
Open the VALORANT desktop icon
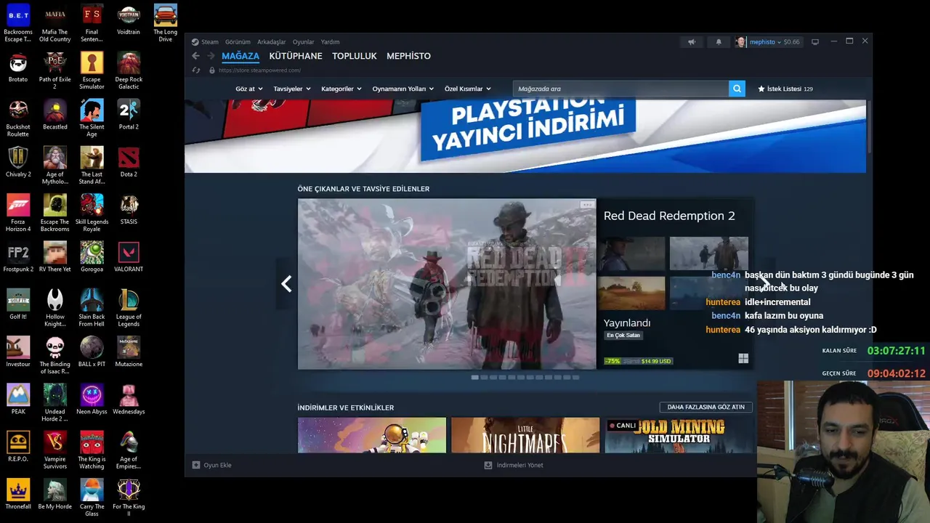pyautogui.click(x=129, y=257)
